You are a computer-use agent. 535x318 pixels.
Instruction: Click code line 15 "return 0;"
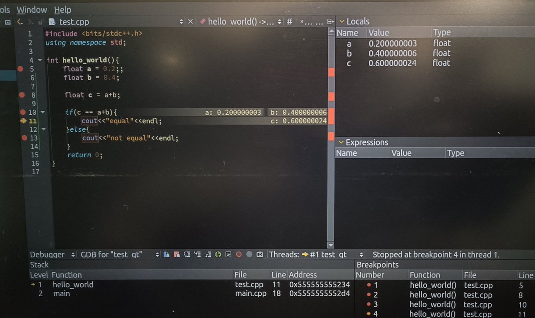coord(85,155)
